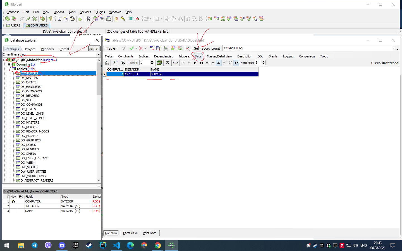The image size is (402, 251).
Task: Open the Rollback button dropdown arrow
Action: (x=145, y=48)
